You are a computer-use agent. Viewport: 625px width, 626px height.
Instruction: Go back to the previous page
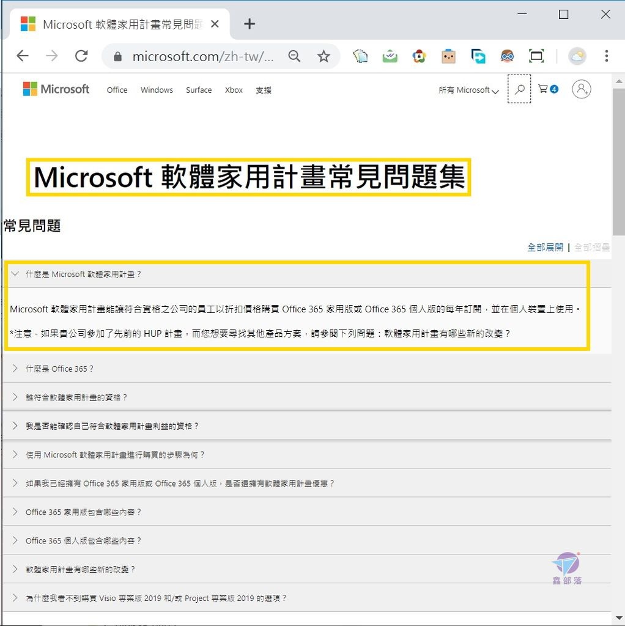(23, 56)
